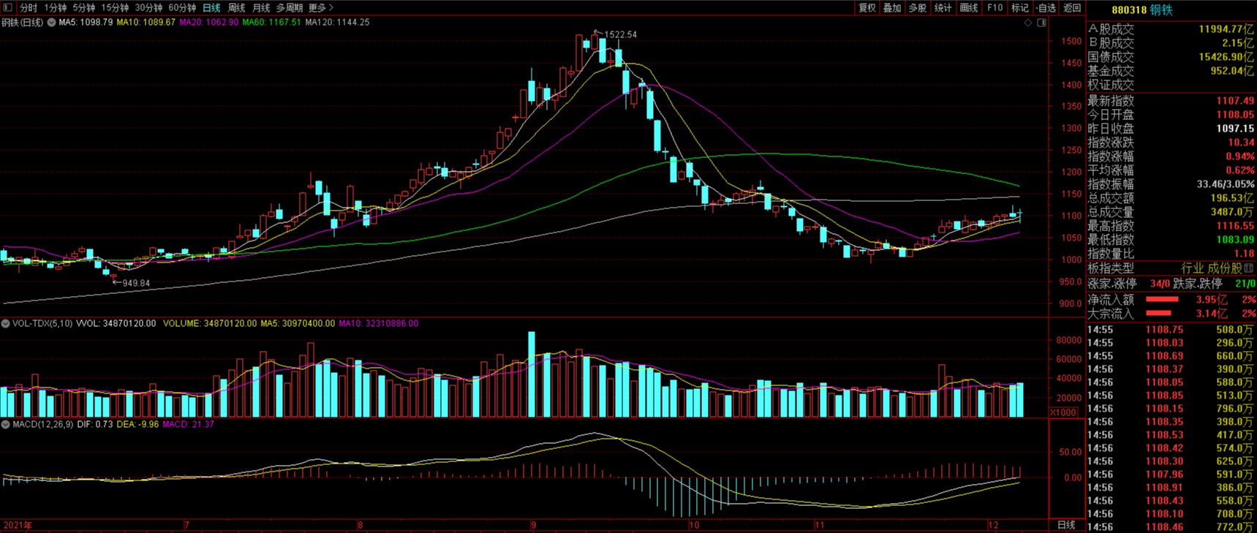
Task: Click the 大宗流入 red bar
Action: coord(1158,313)
